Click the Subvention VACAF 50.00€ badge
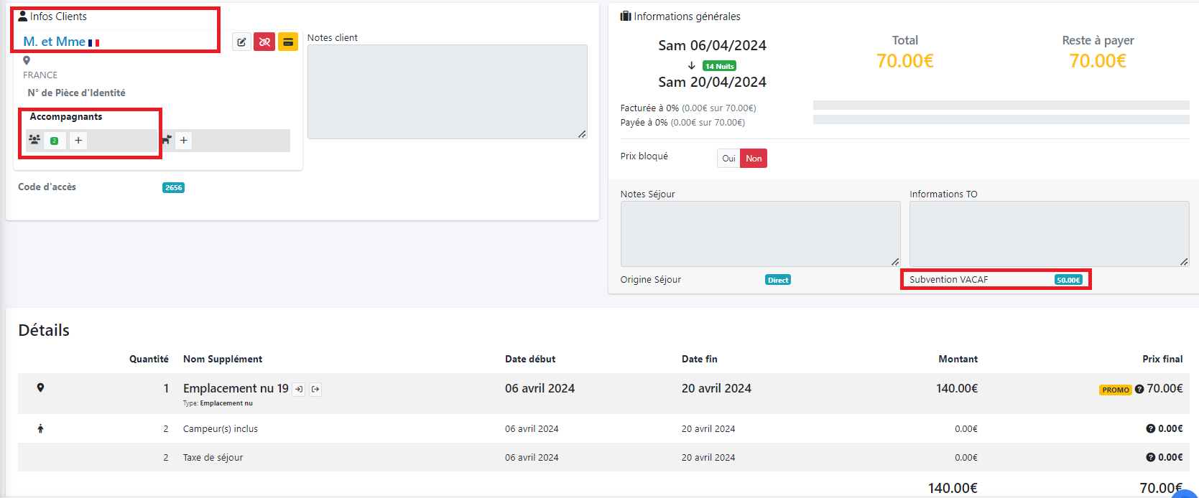Image resolution: width=1199 pixels, height=498 pixels. [x=1068, y=280]
